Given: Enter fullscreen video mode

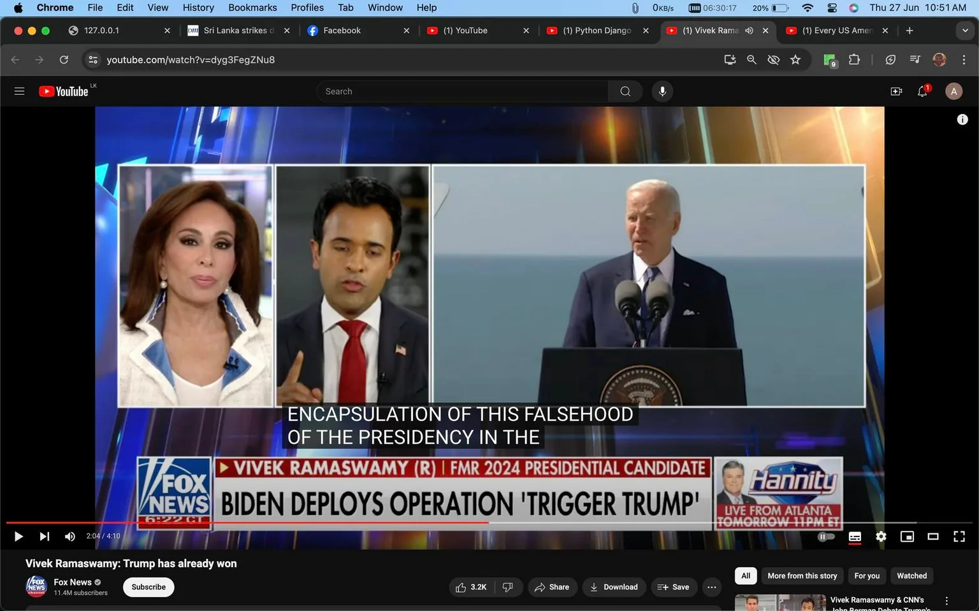Looking at the screenshot, I should [x=959, y=537].
